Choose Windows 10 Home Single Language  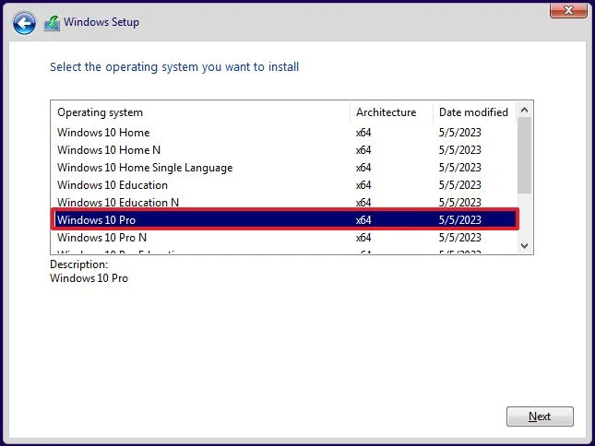pos(283,168)
